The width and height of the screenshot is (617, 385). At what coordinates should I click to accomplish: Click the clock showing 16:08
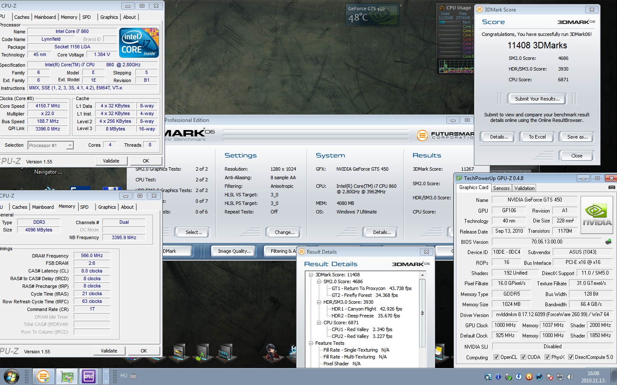(x=593, y=373)
